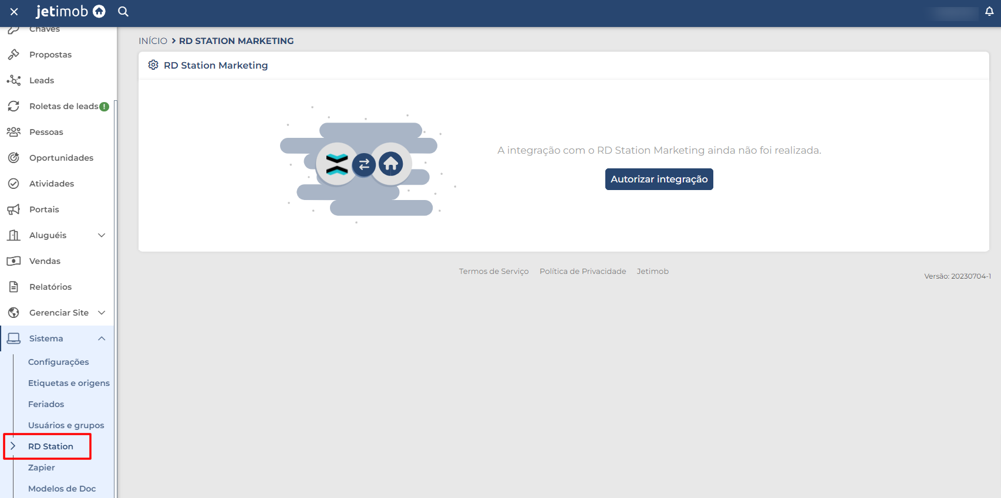This screenshot has width=1001, height=498.
Task: Expand the Gerenciar Site chevron
Action: tap(102, 313)
